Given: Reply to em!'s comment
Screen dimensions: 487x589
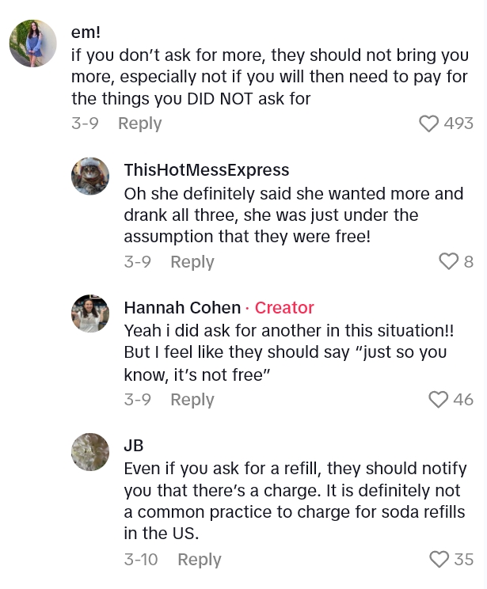Looking at the screenshot, I should tap(139, 123).
